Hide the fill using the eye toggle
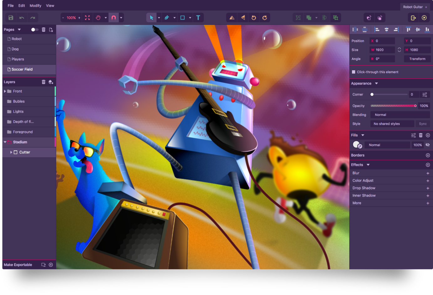Image resolution: width=433 pixels, height=295 pixels. (x=428, y=145)
